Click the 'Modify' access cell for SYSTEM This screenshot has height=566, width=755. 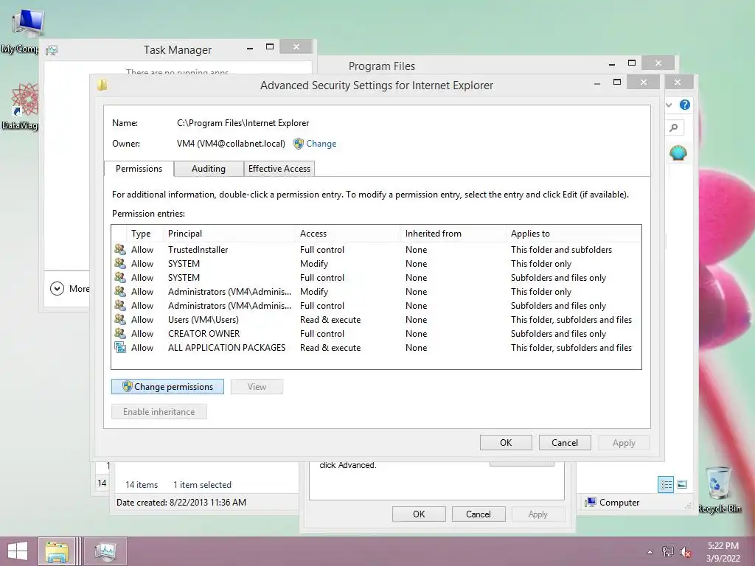(x=314, y=263)
